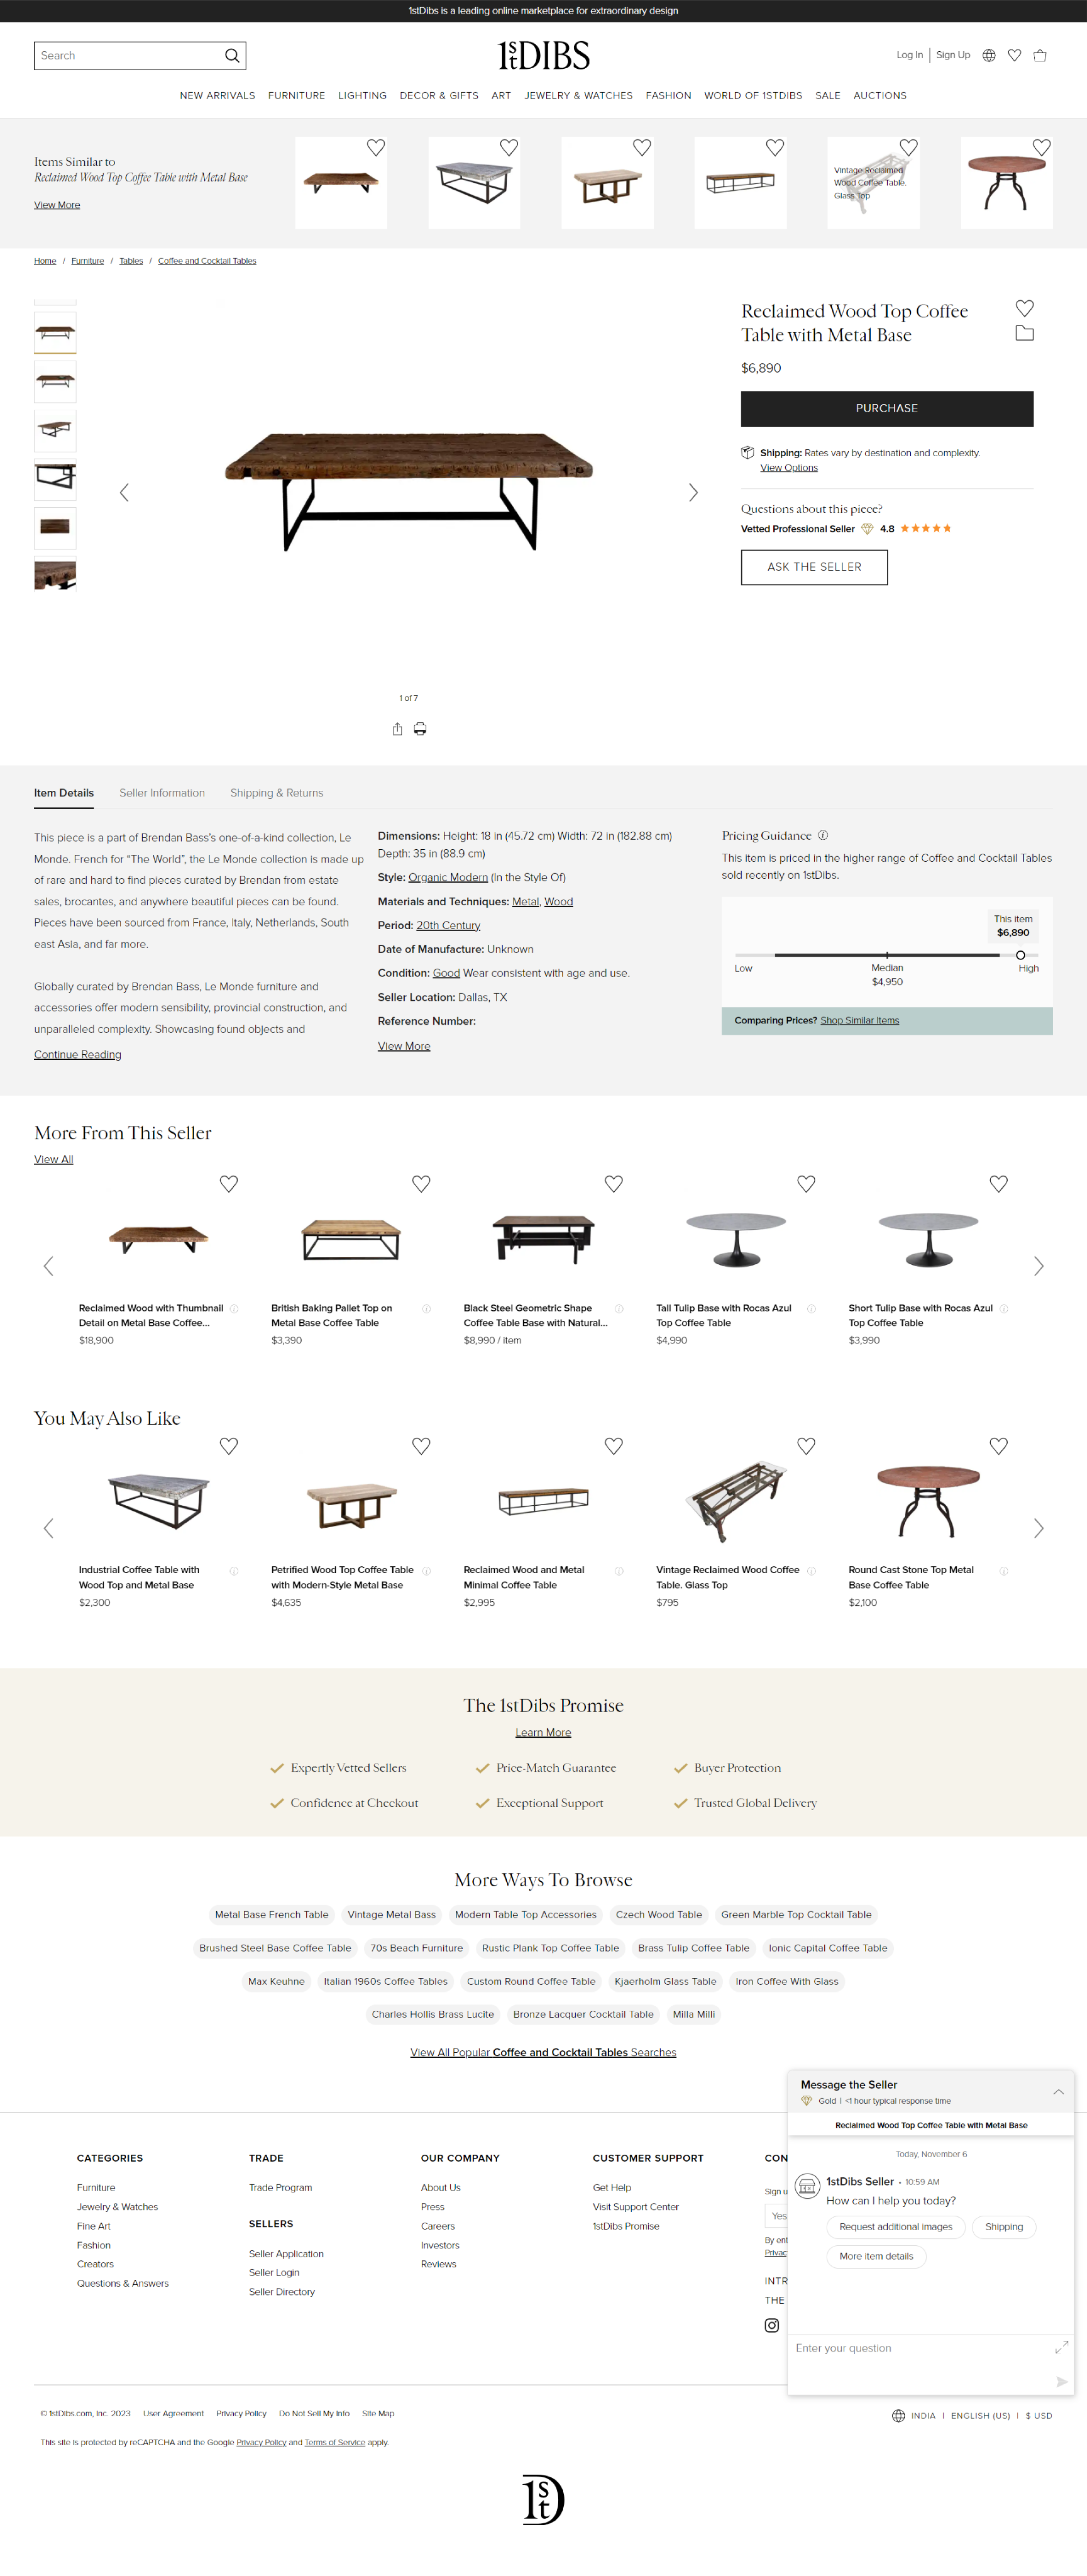This screenshot has width=1087, height=2576.
Task: Favorite British Baking Pallet Top table
Action: tap(421, 1184)
